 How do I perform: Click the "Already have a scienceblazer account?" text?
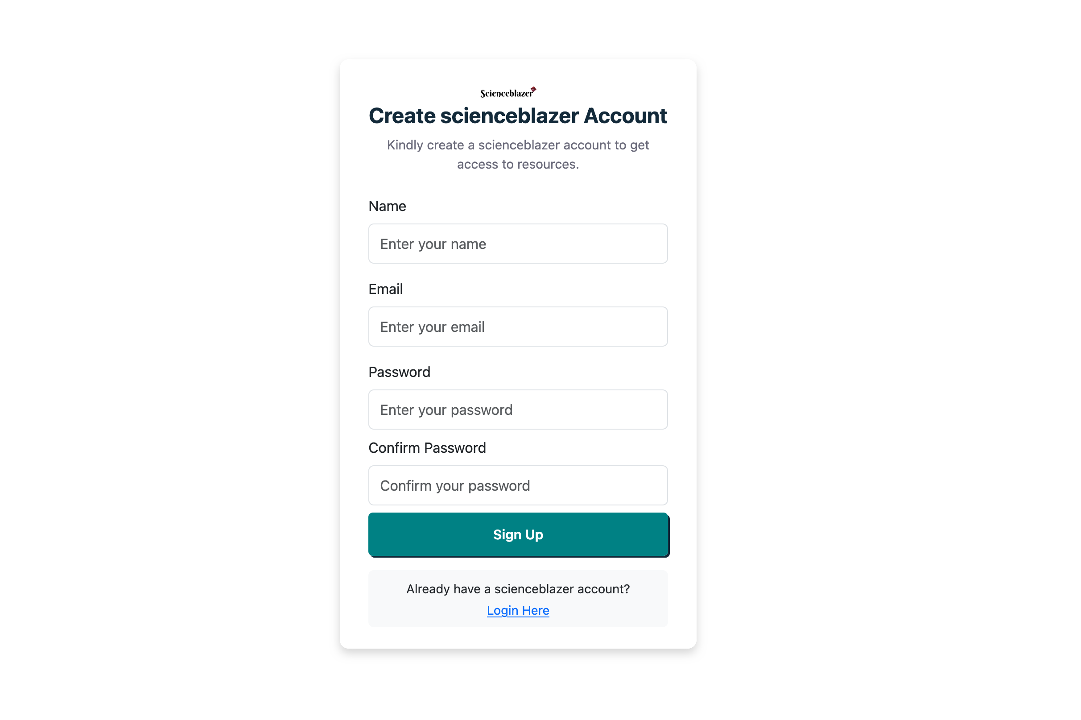click(x=518, y=589)
